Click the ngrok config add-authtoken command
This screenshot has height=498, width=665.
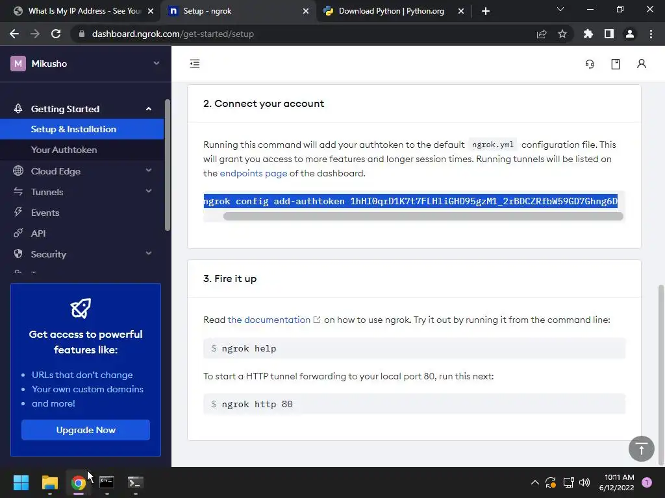point(410,201)
